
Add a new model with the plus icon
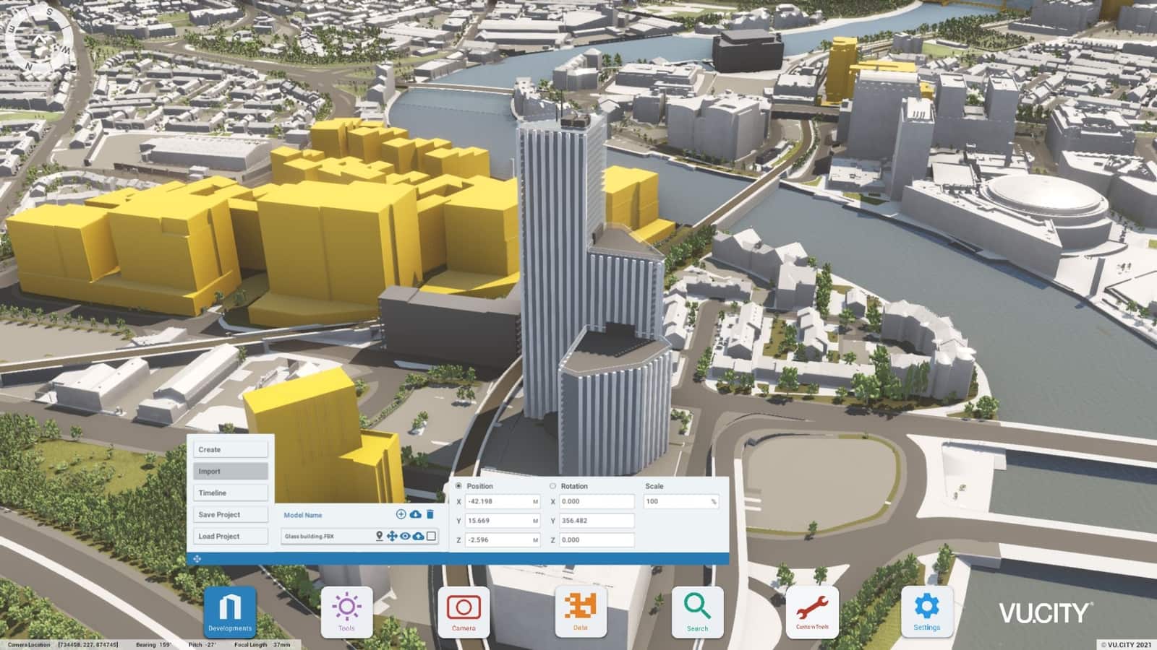click(x=400, y=514)
